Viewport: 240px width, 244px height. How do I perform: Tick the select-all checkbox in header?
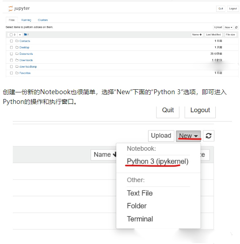11,35
